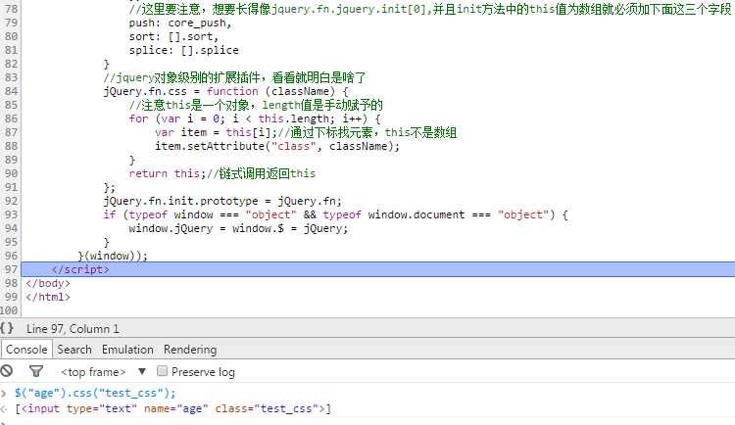Click the closing </body> tag line
The image size is (735, 425).
click(x=48, y=283)
